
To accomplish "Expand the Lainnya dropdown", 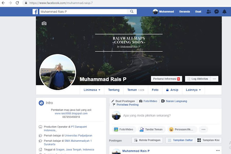I will 193,90.
